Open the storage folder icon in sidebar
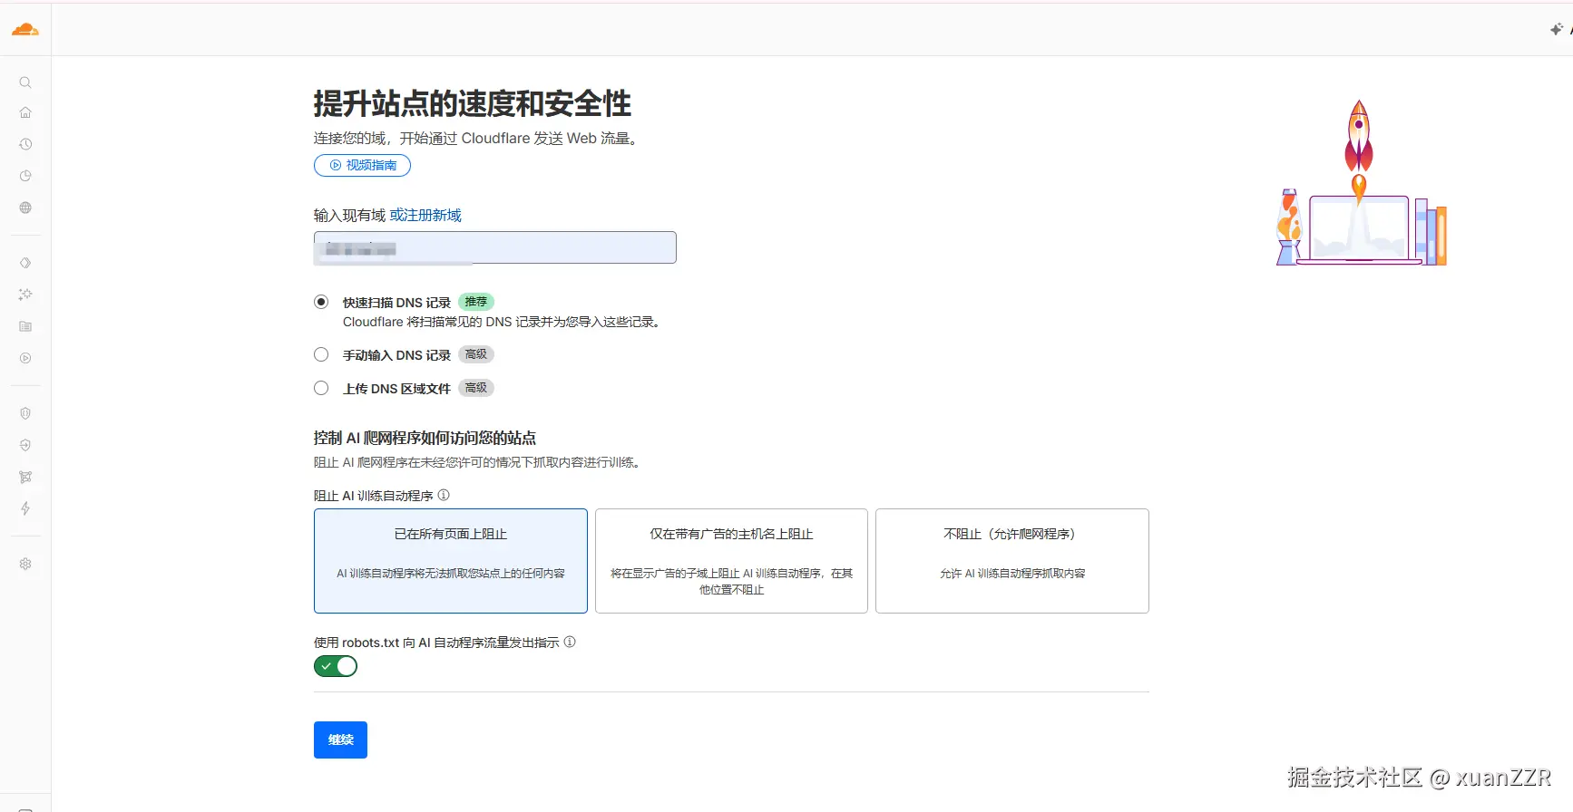The height and width of the screenshot is (812, 1573). point(25,326)
